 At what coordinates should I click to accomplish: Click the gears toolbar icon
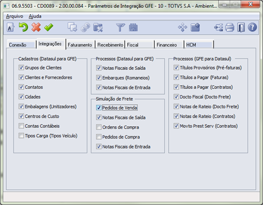[85, 28]
